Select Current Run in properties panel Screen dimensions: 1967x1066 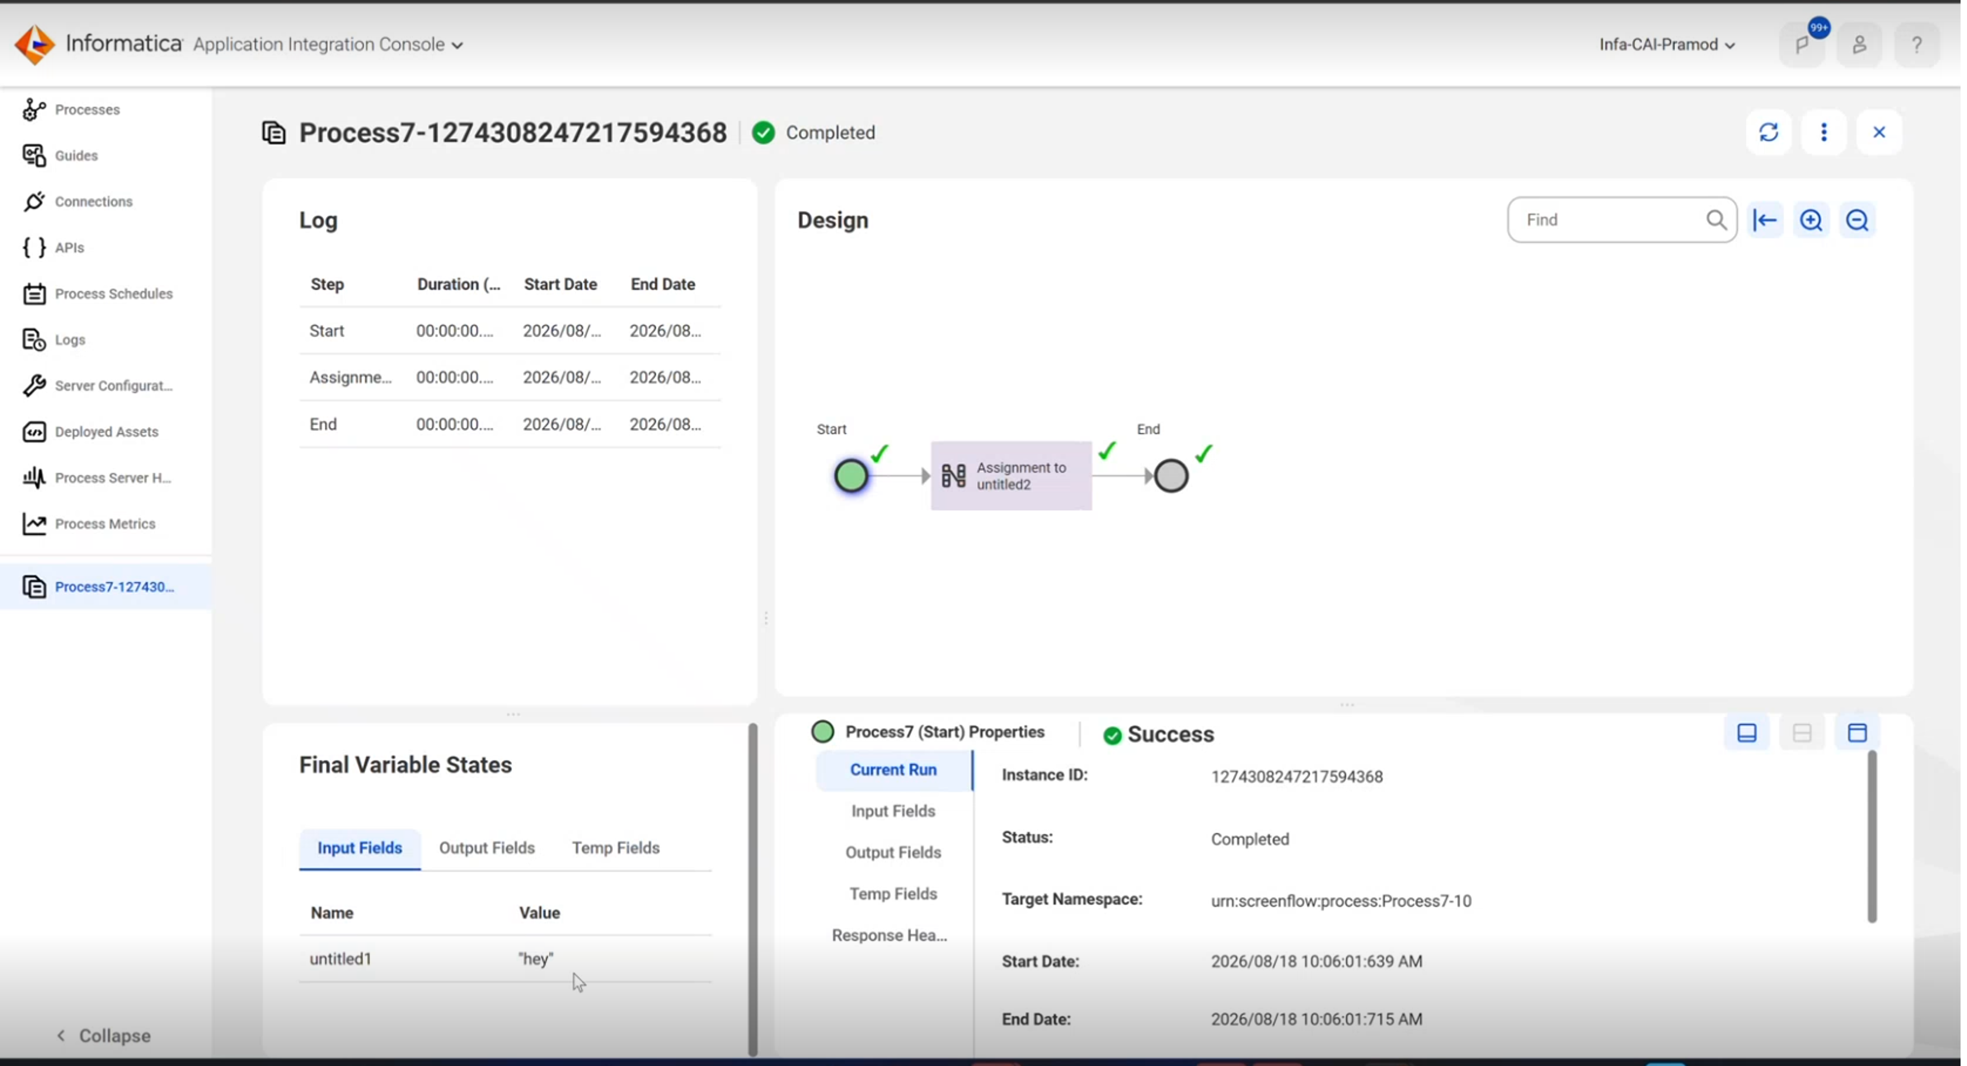pos(893,770)
